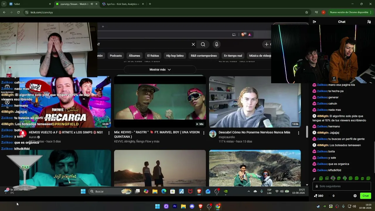Select the En tiempo real chip

(233, 56)
